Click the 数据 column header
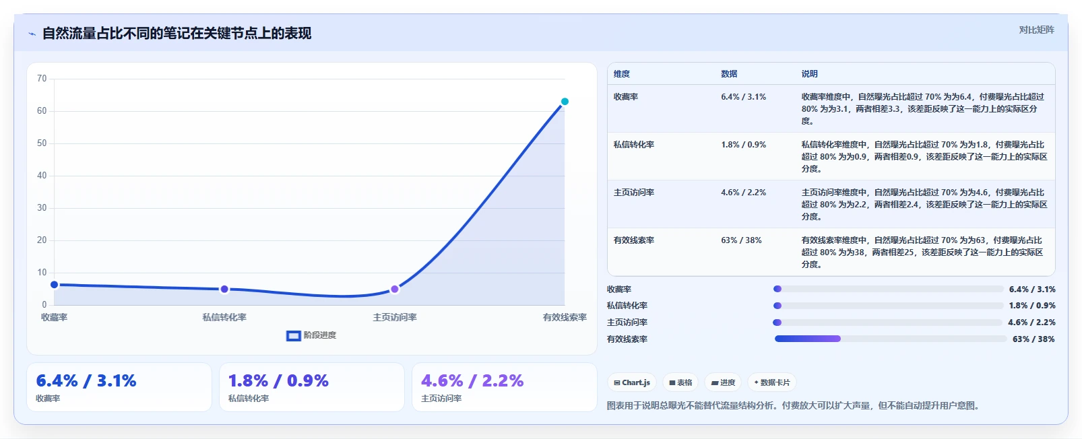This screenshot has height=439, width=1082. pyautogui.click(x=729, y=74)
